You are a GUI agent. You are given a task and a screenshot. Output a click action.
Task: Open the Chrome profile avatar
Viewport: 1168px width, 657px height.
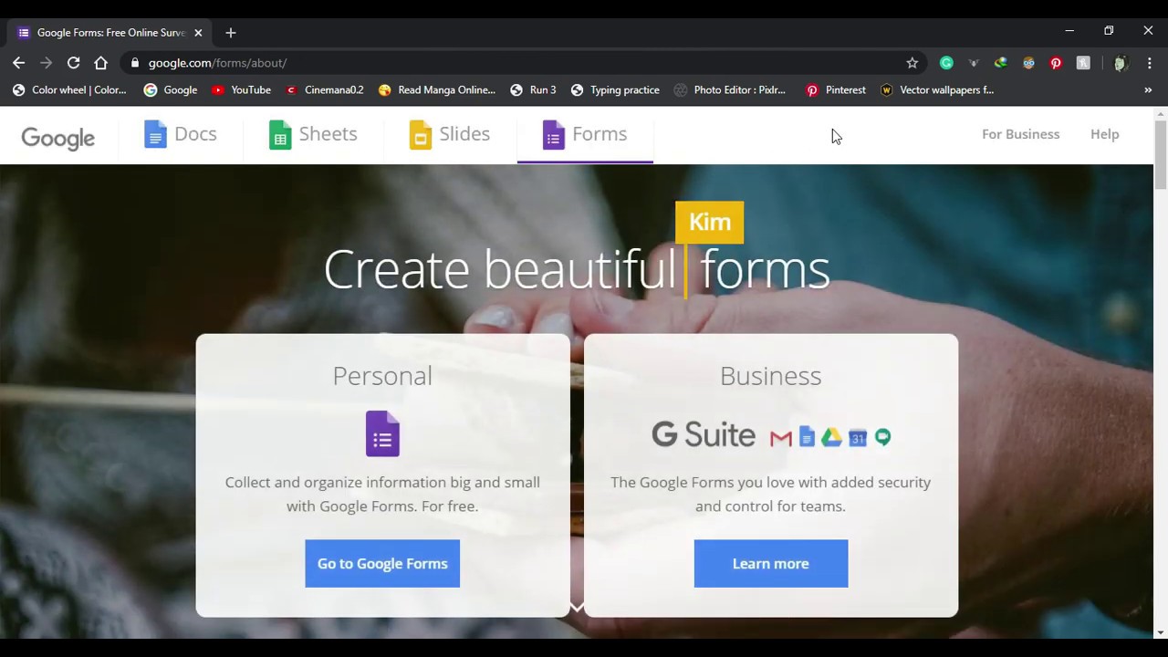click(x=1121, y=63)
